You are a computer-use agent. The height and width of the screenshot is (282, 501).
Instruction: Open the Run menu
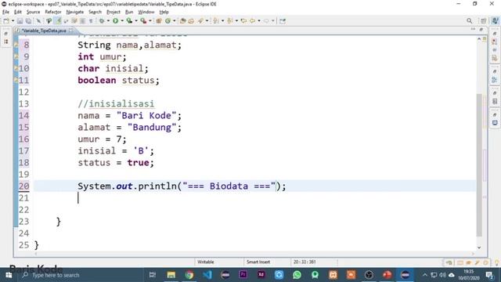point(129,13)
